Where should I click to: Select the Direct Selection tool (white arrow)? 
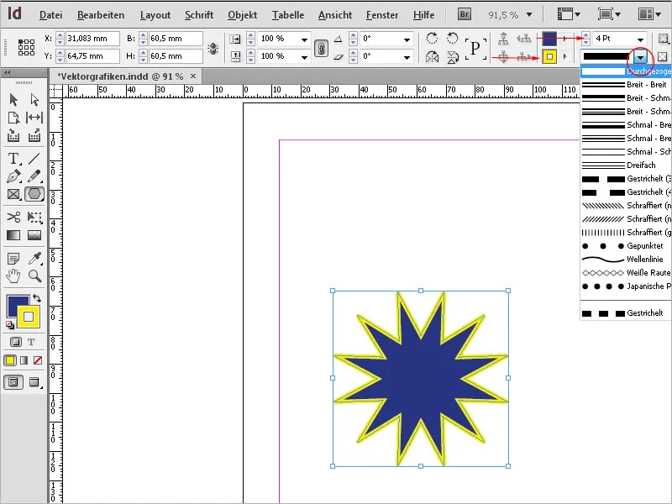34,100
